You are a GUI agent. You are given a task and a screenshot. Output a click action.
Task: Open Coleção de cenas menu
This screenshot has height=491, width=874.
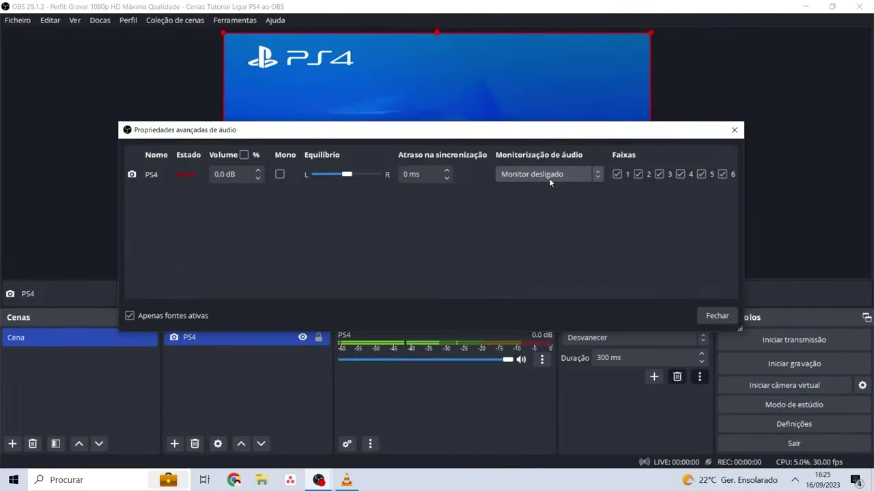pos(175,20)
